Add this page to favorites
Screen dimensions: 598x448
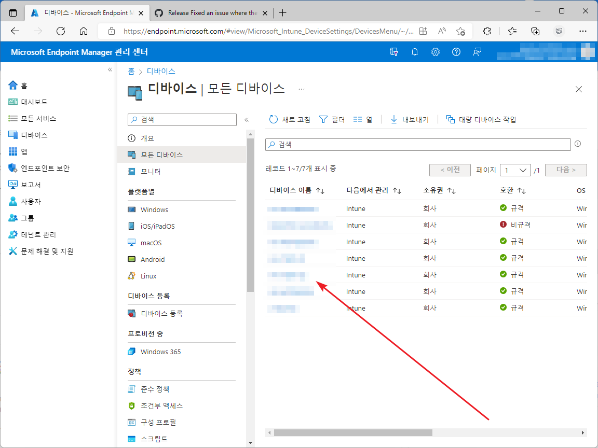click(x=461, y=31)
